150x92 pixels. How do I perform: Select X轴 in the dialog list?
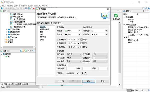[x=42, y=32]
